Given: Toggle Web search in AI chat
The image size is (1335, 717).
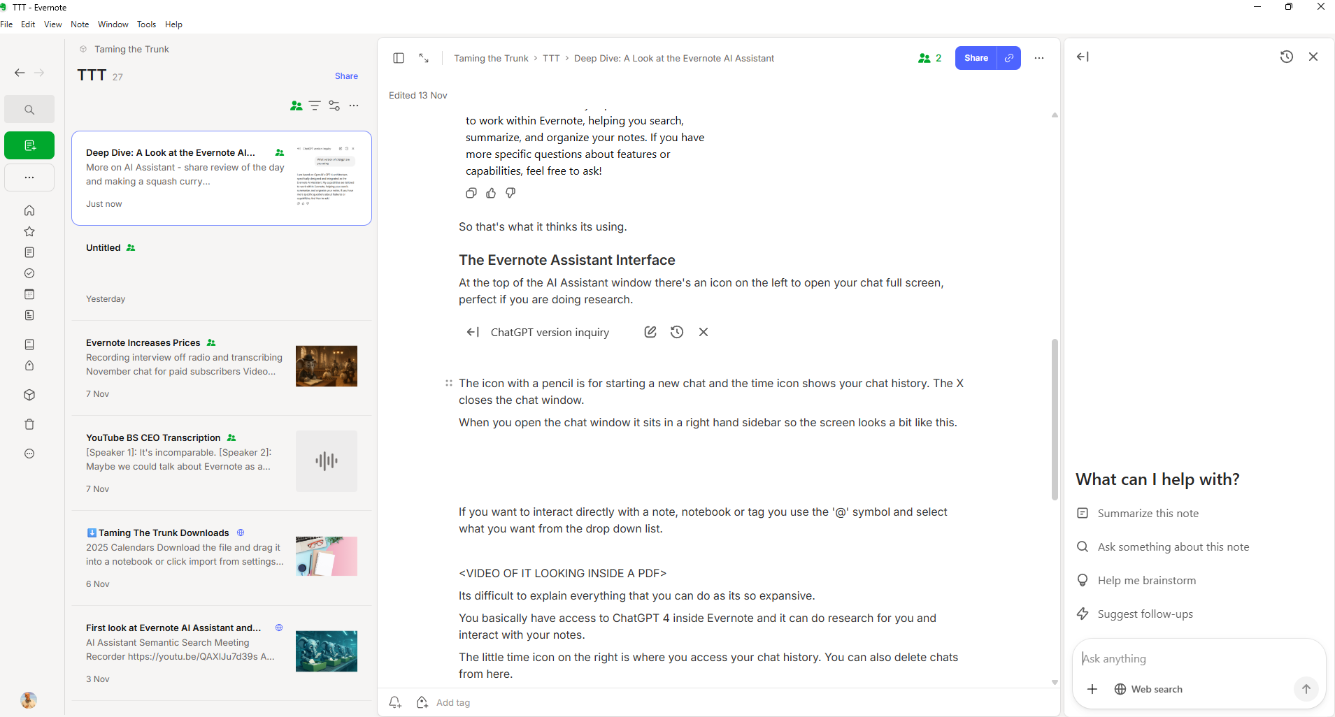Looking at the screenshot, I should [x=1148, y=689].
